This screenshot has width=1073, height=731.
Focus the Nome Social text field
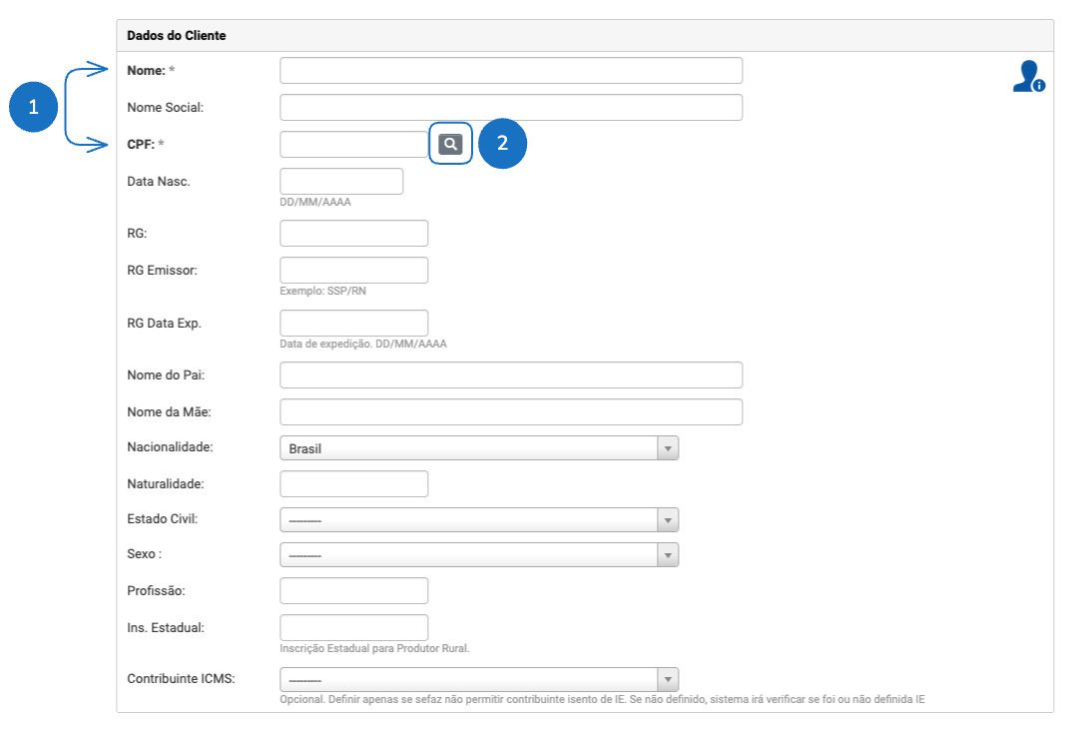point(511,107)
